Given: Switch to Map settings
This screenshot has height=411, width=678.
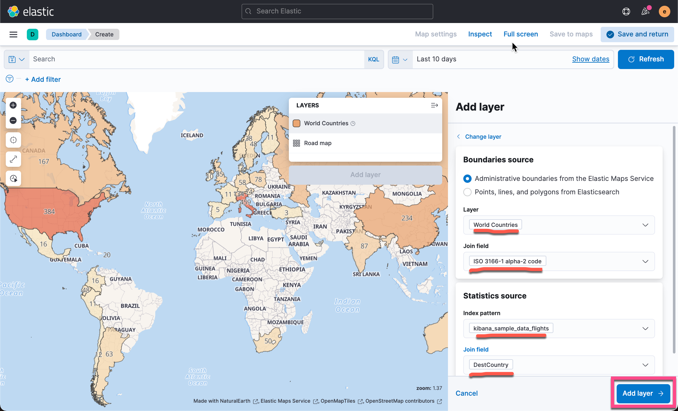Looking at the screenshot, I should pyautogui.click(x=435, y=34).
